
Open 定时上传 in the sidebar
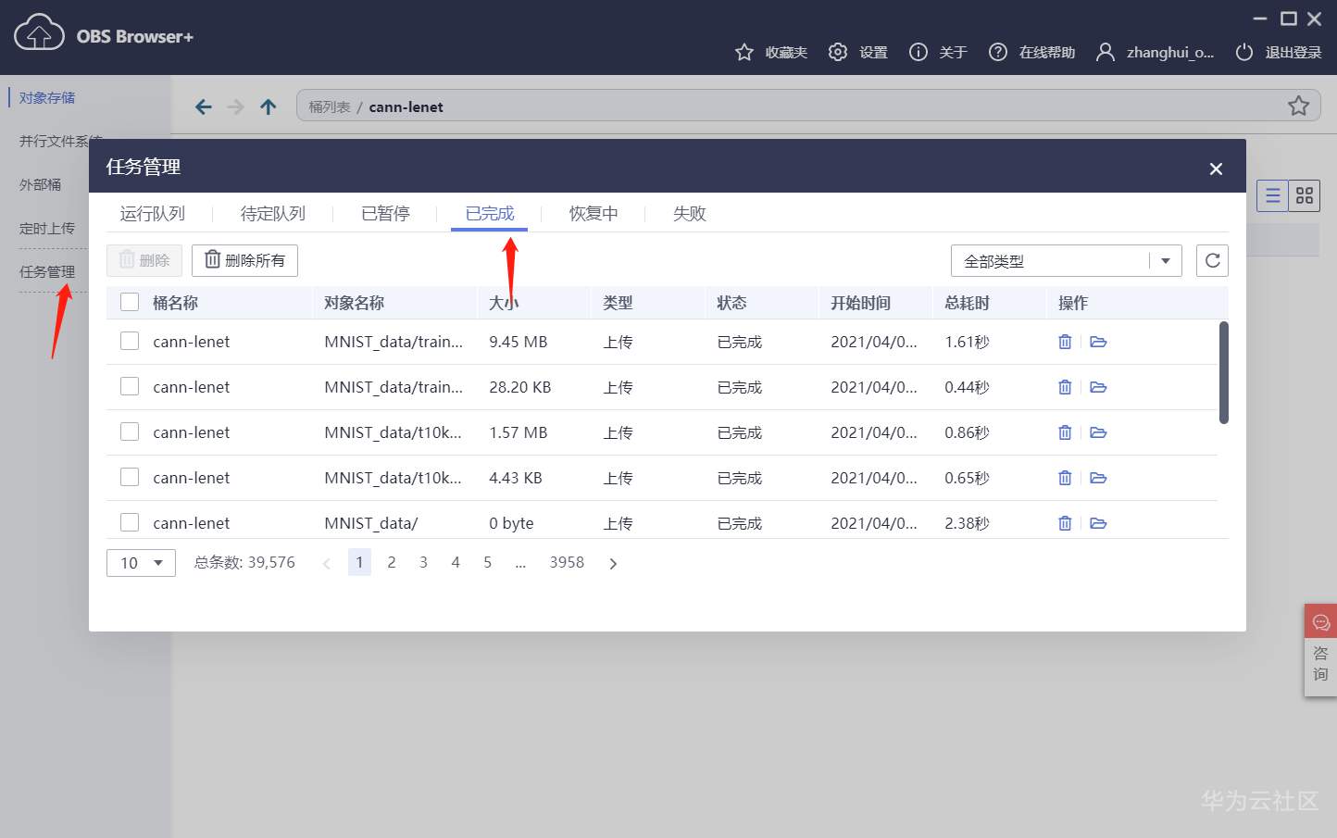47,228
